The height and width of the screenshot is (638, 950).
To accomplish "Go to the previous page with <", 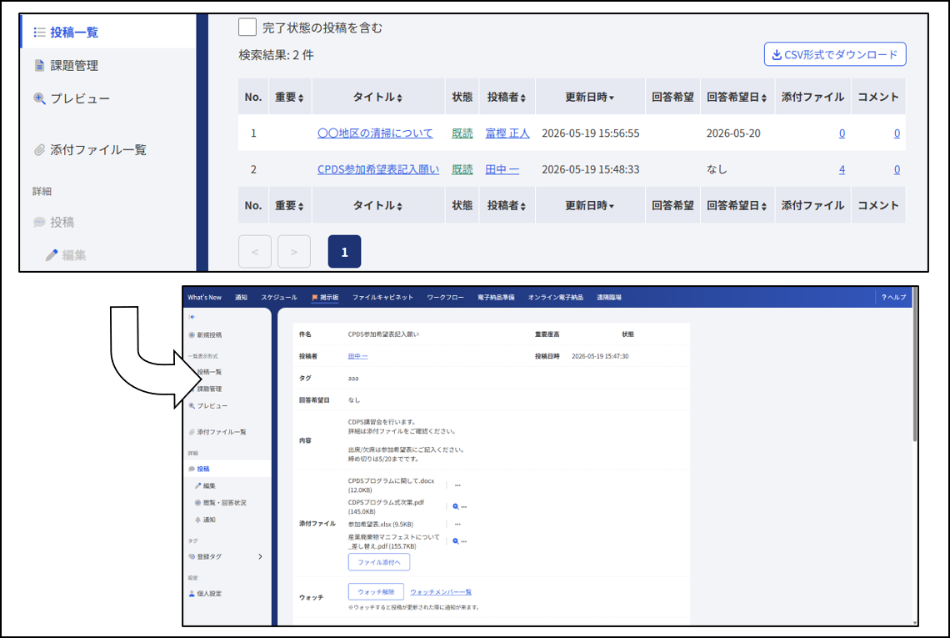I will point(254,251).
